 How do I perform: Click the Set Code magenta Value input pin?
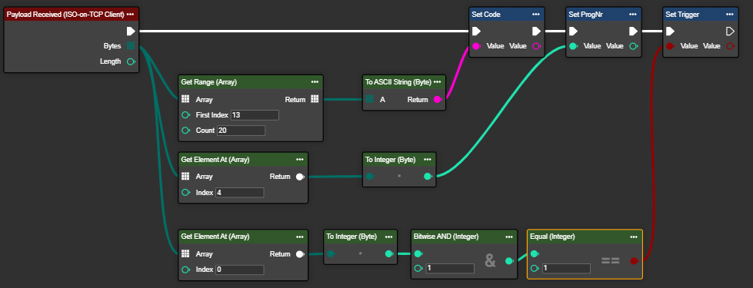(476, 46)
